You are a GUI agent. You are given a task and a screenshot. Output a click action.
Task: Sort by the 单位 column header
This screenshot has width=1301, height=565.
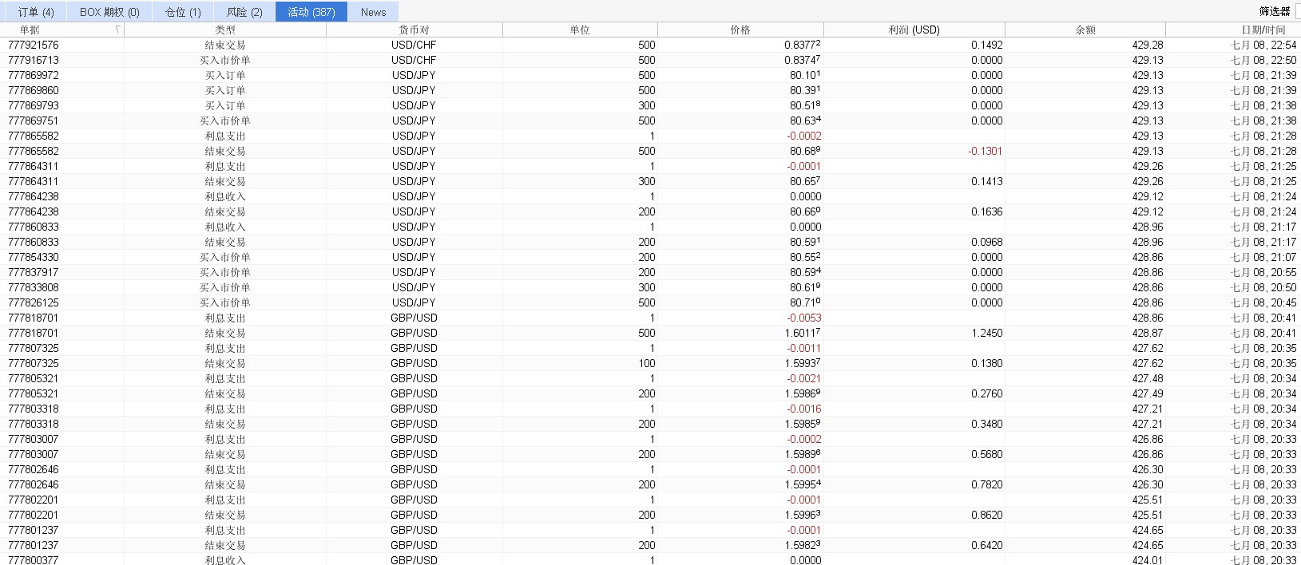tap(580, 30)
